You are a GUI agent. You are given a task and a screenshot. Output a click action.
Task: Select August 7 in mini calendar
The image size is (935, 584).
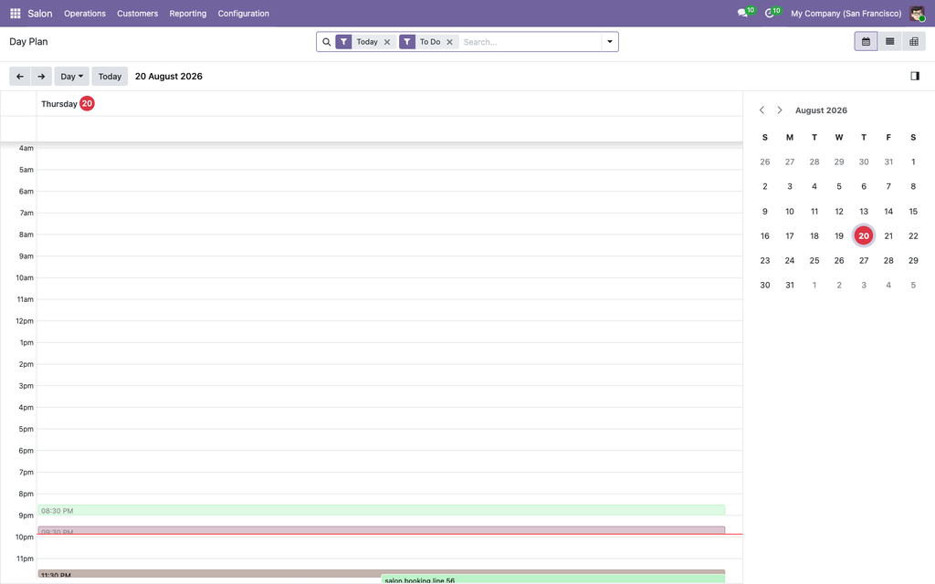pos(888,186)
